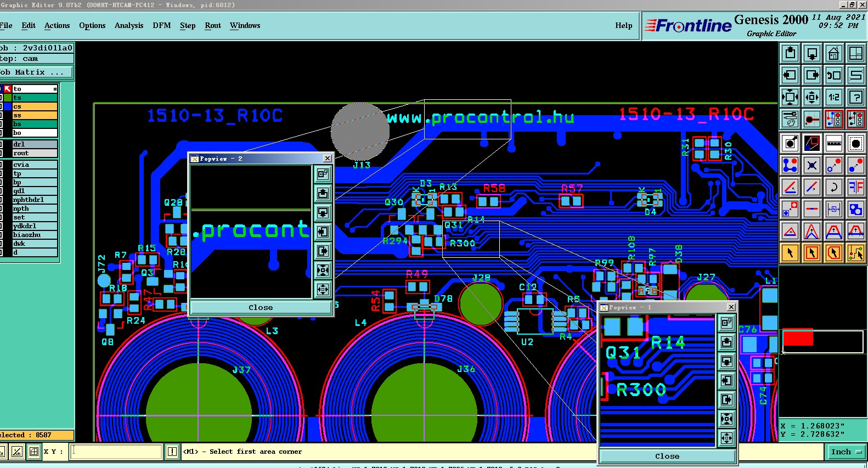Click the pan right arrow icon

click(x=812, y=75)
